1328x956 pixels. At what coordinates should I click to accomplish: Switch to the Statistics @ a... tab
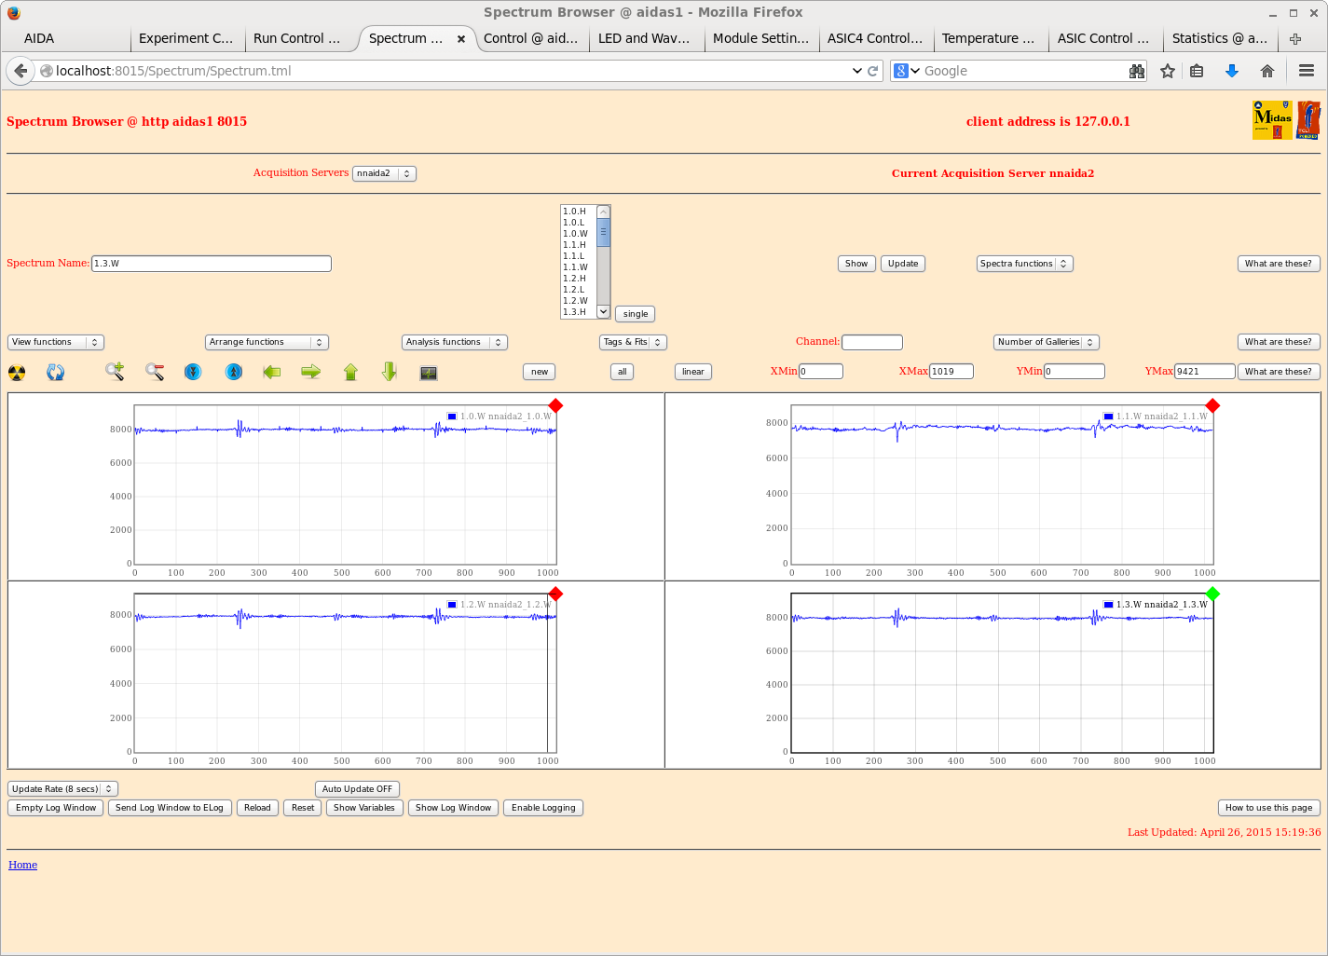[1219, 38]
